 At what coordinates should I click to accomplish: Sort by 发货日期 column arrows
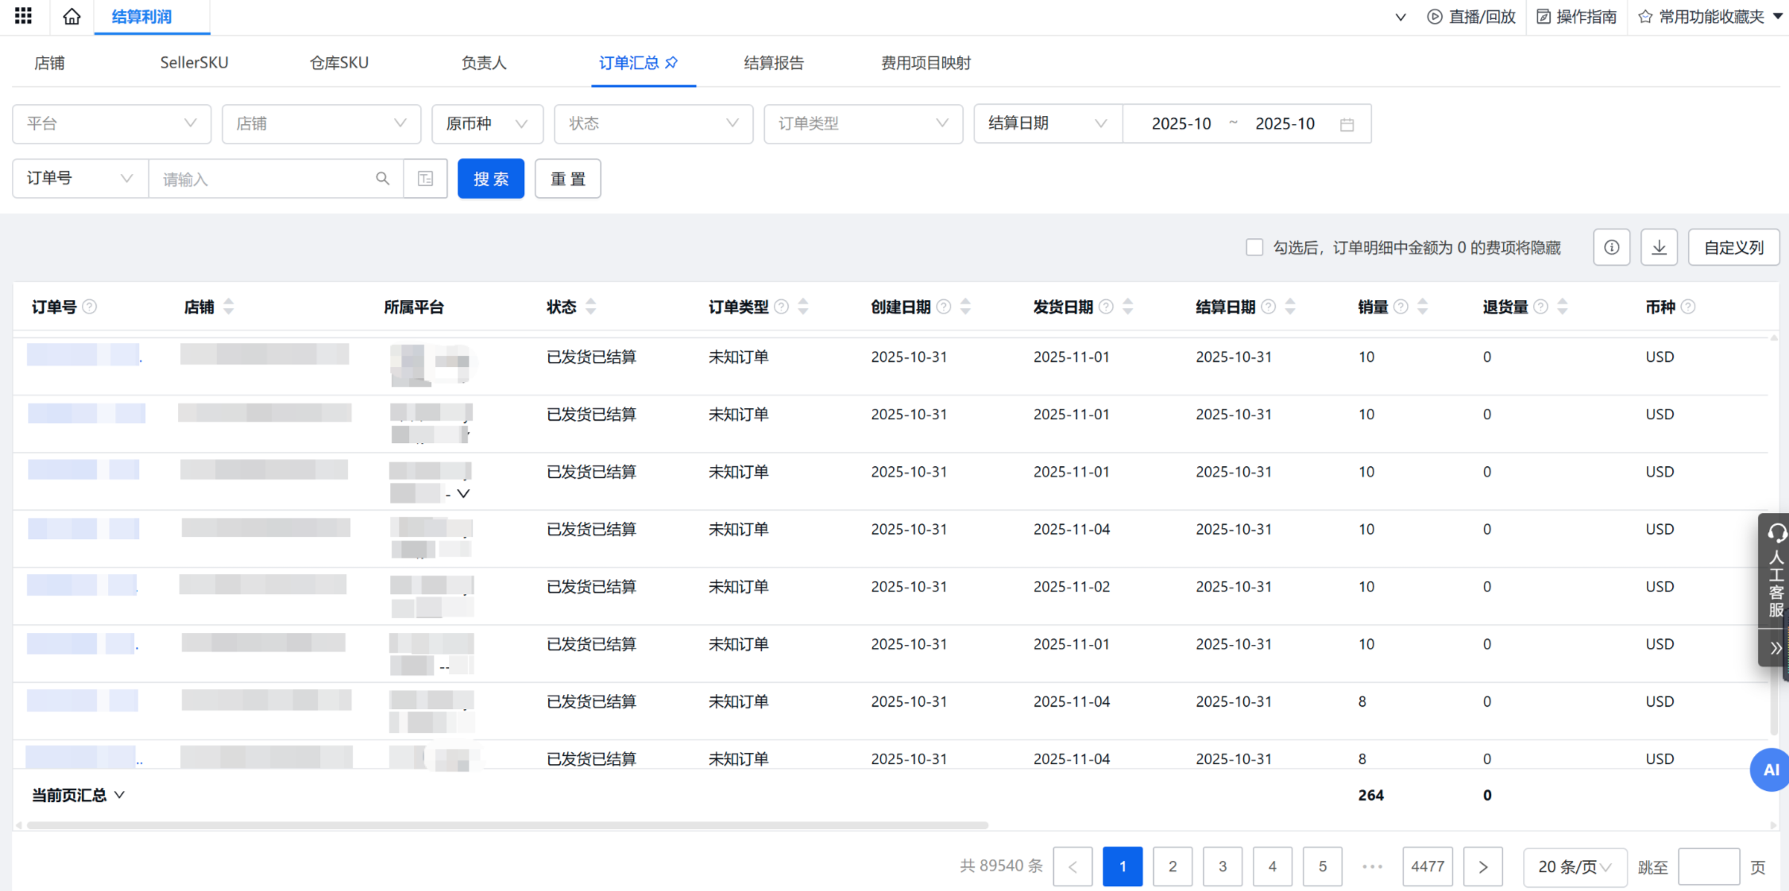pos(1128,307)
